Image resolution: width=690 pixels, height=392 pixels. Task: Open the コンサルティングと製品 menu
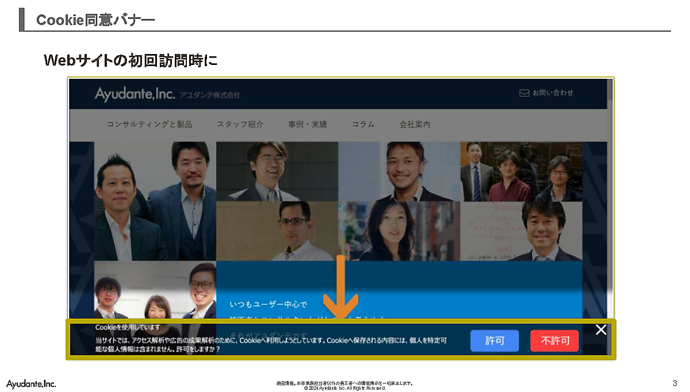click(149, 124)
